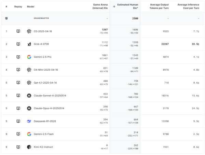This screenshot has height=155, width=205.
Task: Click the Replay column header
Action: 18,6
